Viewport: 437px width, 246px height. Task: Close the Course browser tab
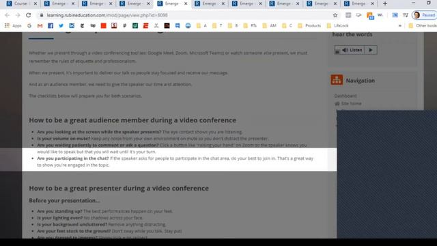coord(36,3)
